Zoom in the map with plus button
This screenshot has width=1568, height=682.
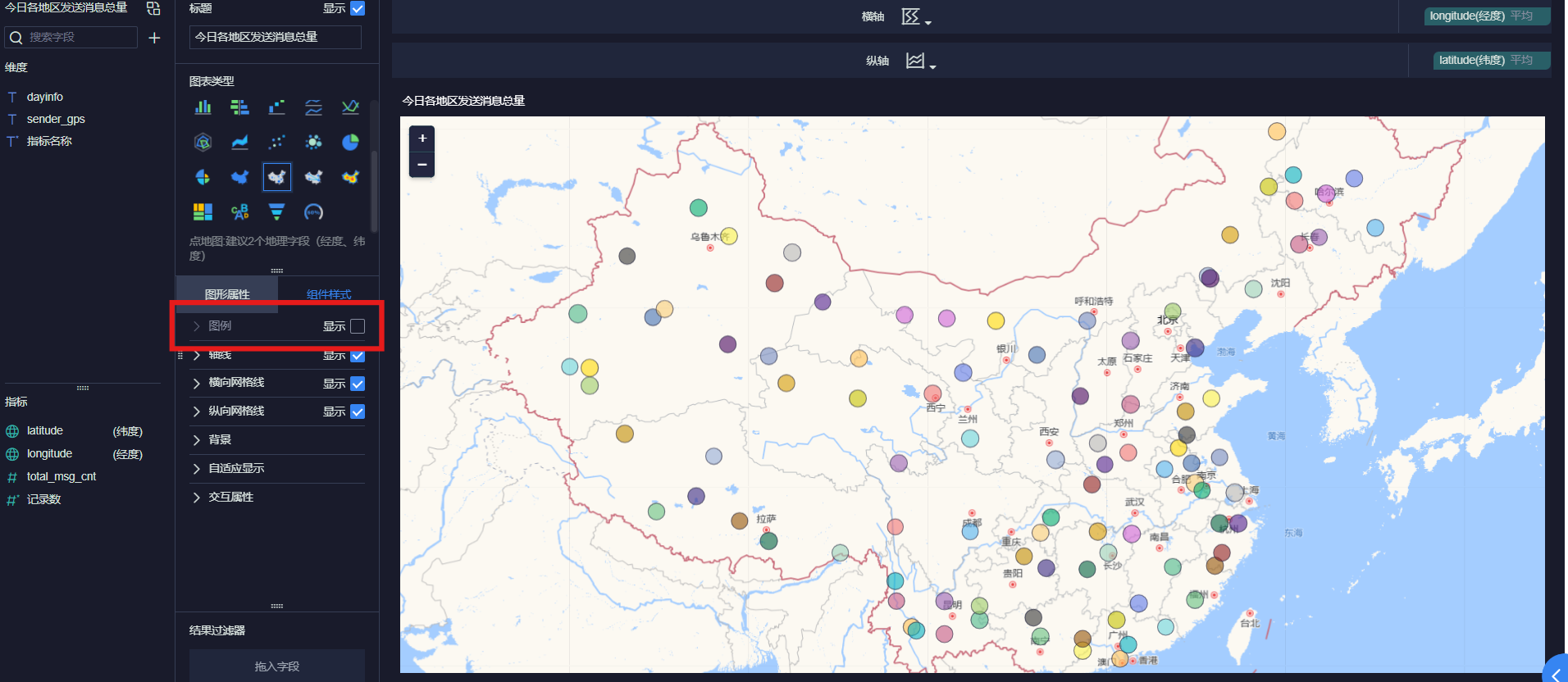(422, 139)
